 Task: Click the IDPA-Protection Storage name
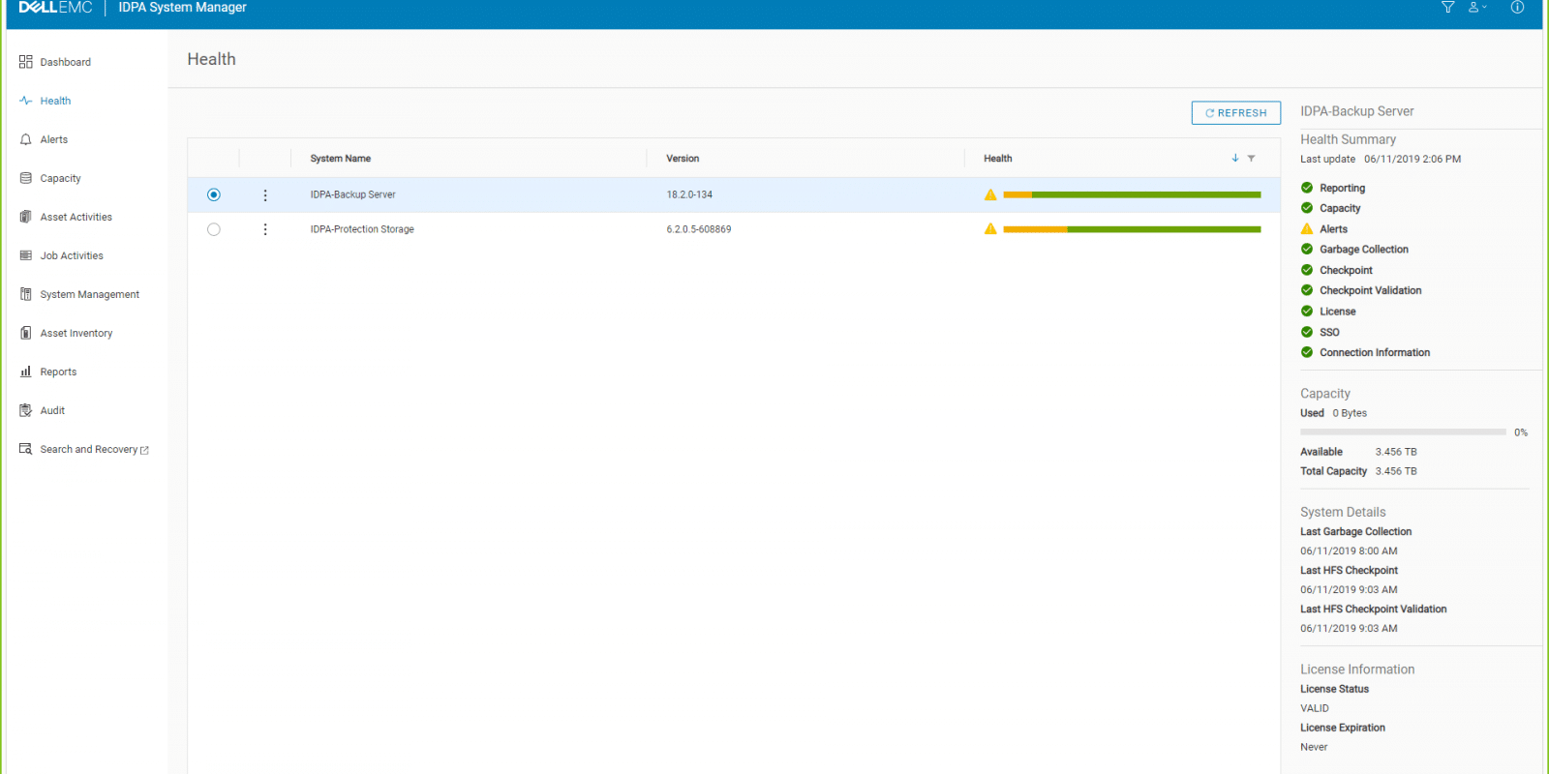tap(362, 229)
